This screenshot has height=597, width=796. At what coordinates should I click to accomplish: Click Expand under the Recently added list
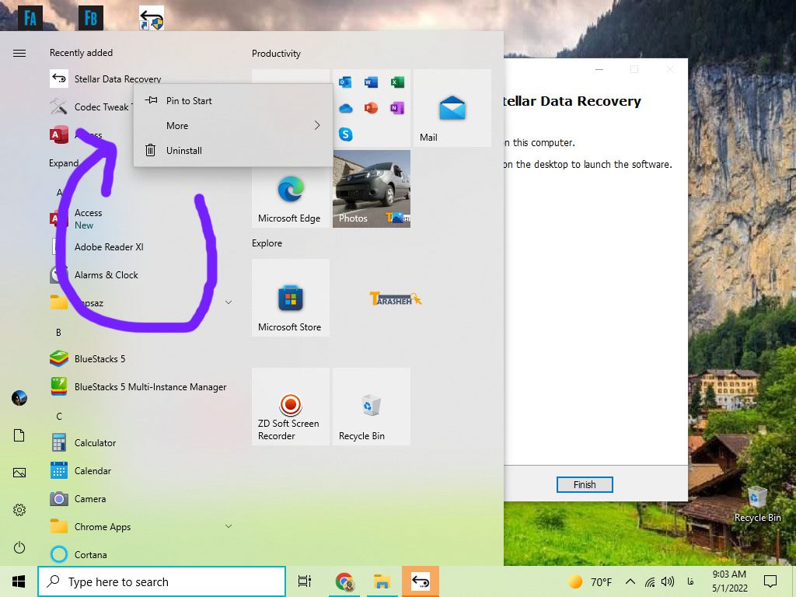[64, 163]
